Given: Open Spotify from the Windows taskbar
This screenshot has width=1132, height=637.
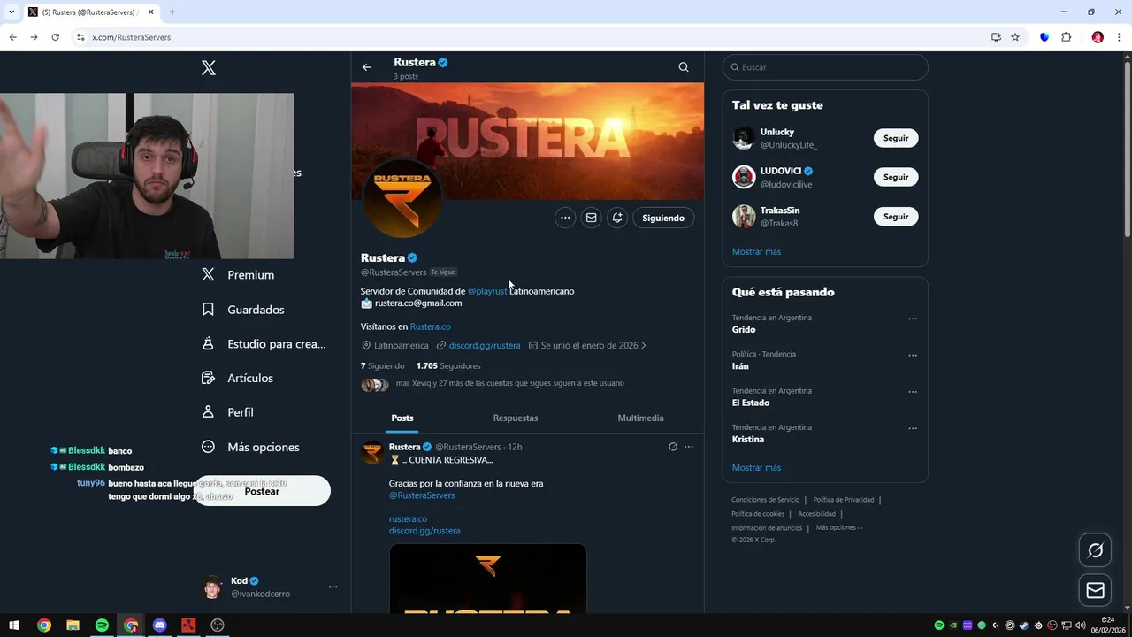Looking at the screenshot, I should coord(102,625).
